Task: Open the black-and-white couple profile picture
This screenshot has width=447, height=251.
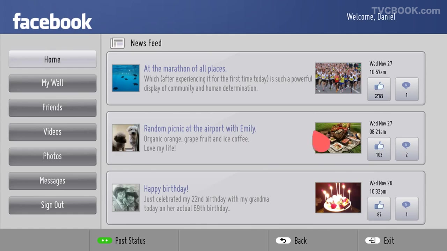Action: coord(126,197)
